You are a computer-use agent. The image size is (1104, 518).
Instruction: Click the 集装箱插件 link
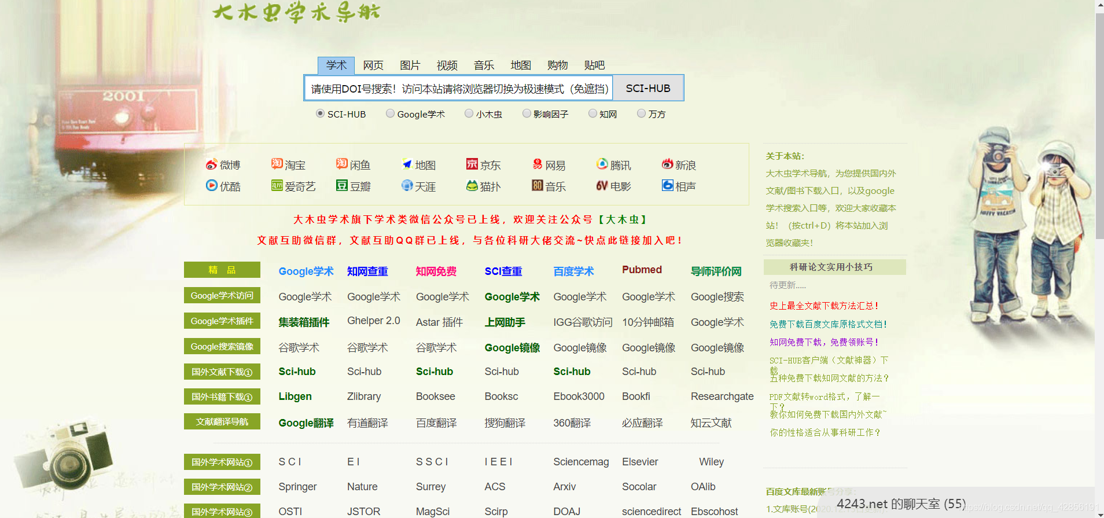point(304,322)
